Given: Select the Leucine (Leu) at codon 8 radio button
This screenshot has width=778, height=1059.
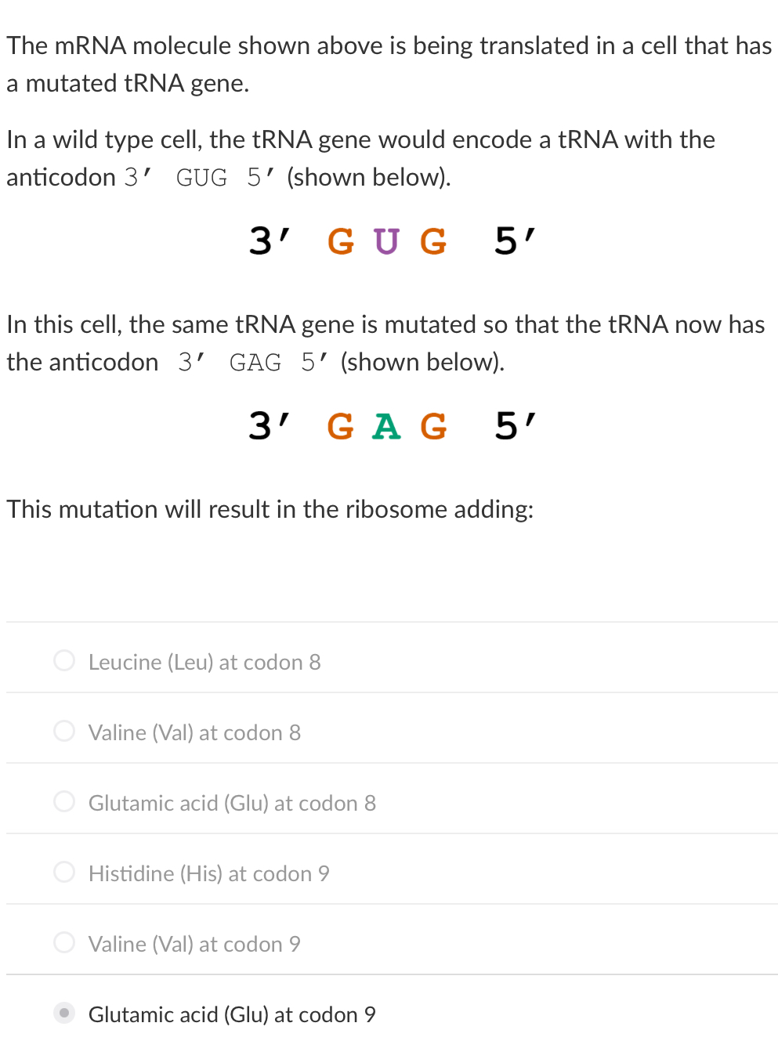Looking at the screenshot, I should tap(64, 660).
